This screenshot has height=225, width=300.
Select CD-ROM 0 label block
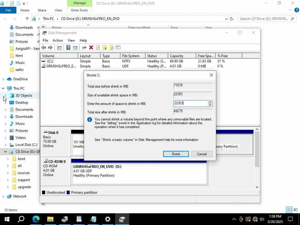click(x=55, y=171)
